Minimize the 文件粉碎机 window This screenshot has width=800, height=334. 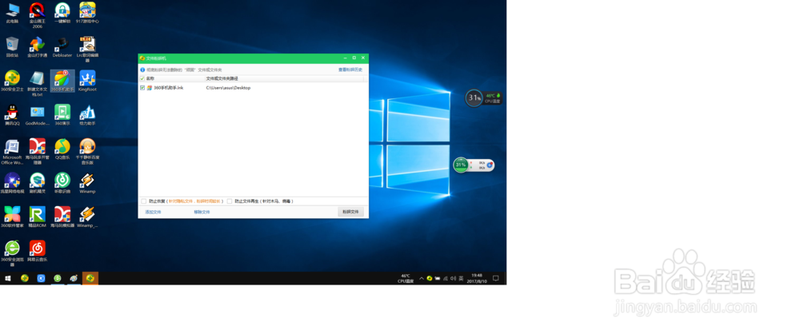pyautogui.click(x=345, y=58)
